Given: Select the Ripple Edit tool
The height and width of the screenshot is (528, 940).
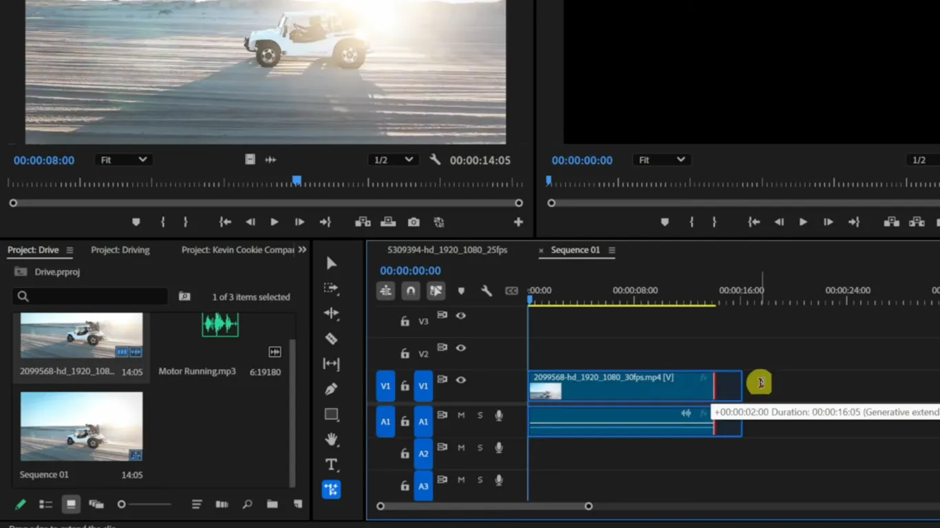Looking at the screenshot, I should (x=331, y=313).
